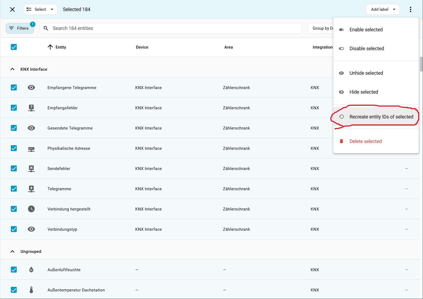423x299 pixels.
Task: Uncheck the Gesendete Telegramme row checkbox
Action: 14,128
